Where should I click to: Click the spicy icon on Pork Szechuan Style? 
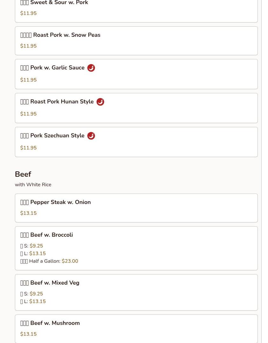(91, 135)
